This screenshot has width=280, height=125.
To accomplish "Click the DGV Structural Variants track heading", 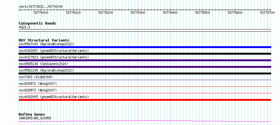I will 44,40.
